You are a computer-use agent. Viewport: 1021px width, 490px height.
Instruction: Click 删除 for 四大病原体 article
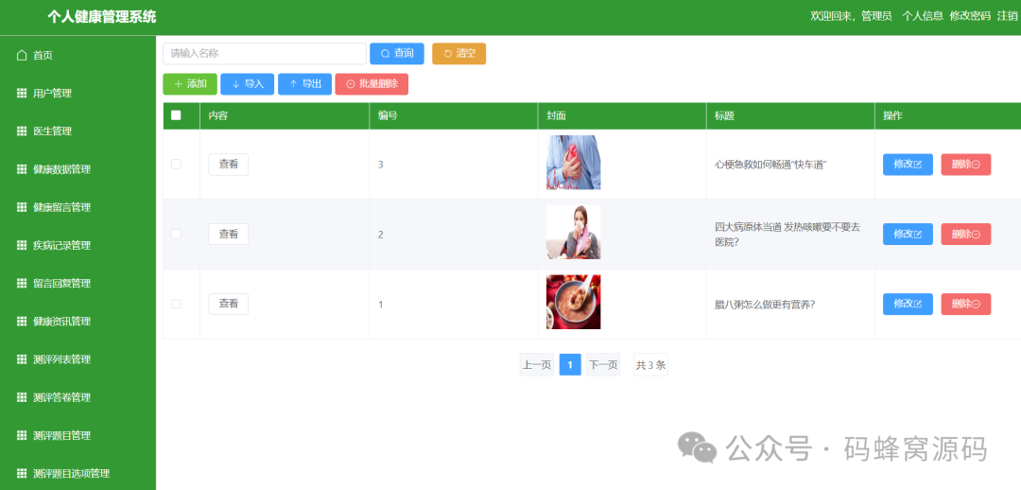point(966,234)
